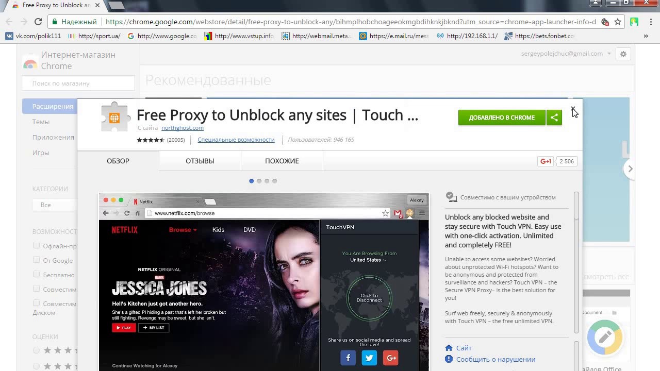Select Игры in the sidebar
The height and width of the screenshot is (371, 660).
[41, 153]
